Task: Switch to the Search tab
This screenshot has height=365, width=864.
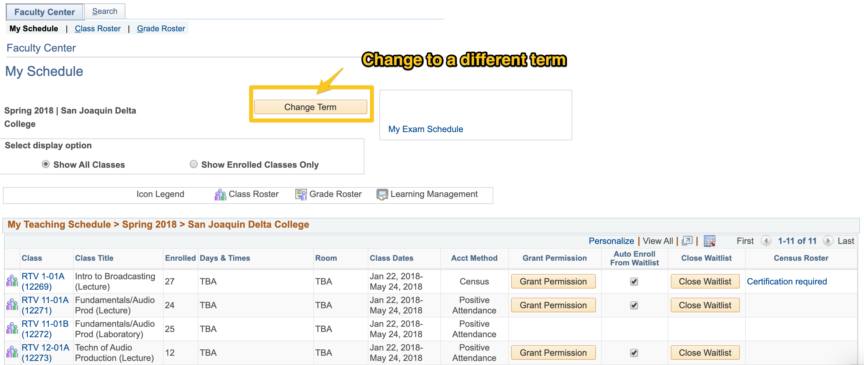Action: 105,11
